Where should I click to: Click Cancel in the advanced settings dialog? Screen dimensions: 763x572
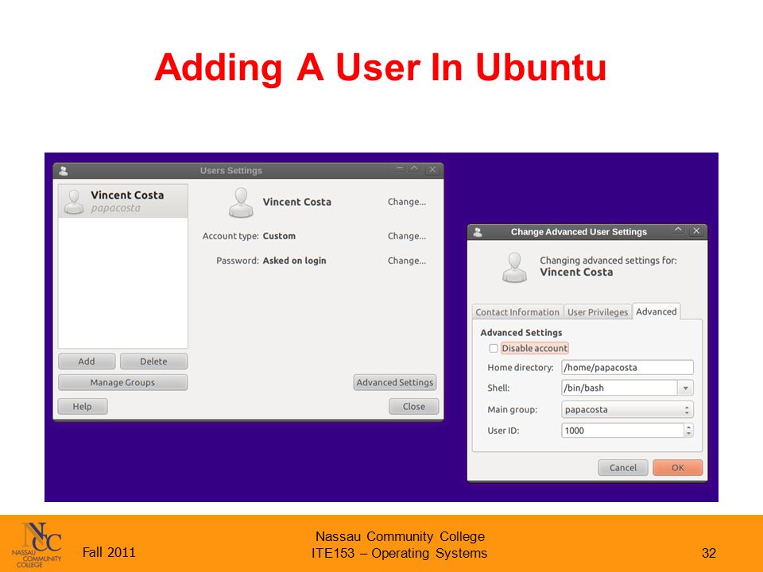[623, 467]
